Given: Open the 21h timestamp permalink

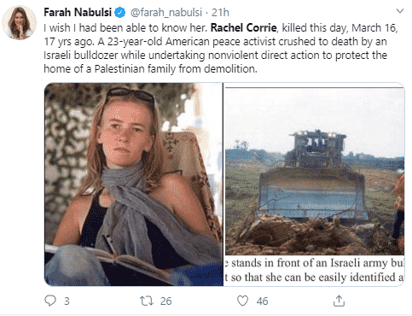Looking at the screenshot, I should pyautogui.click(x=220, y=13).
